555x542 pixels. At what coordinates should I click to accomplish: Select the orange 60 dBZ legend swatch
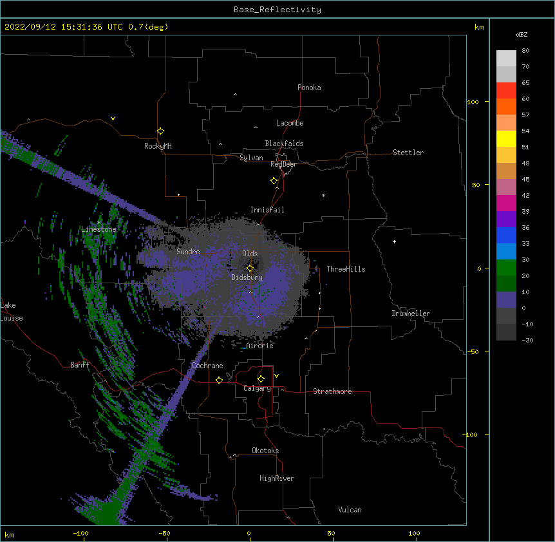506,106
